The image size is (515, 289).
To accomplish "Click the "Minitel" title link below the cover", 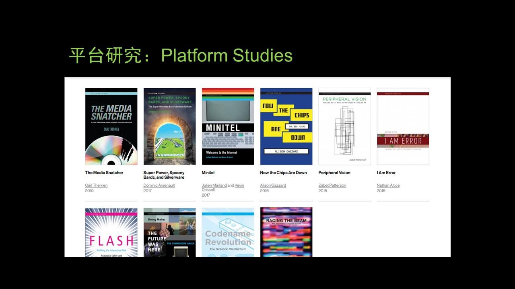I will click(x=208, y=173).
